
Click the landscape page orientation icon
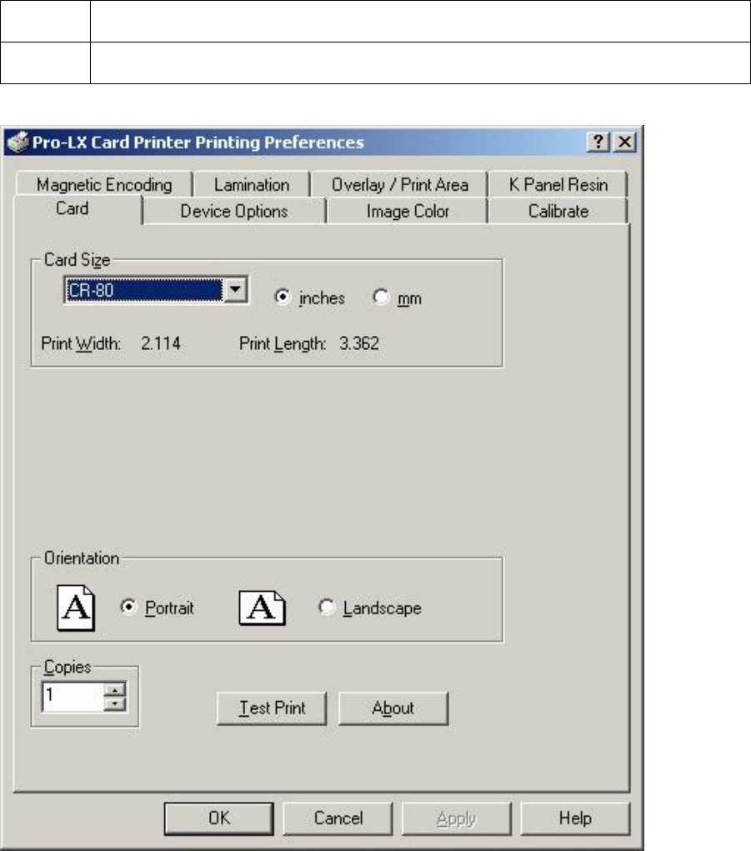tap(262, 608)
